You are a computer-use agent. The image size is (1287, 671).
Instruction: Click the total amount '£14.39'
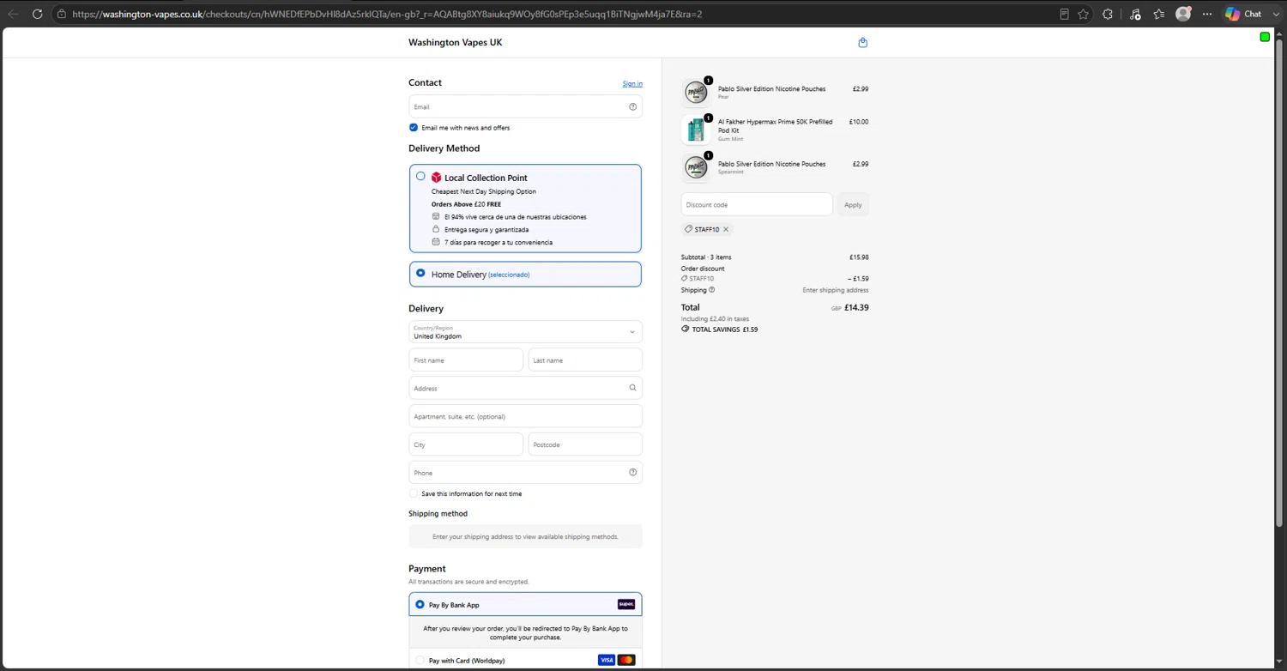(x=856, y=307)
